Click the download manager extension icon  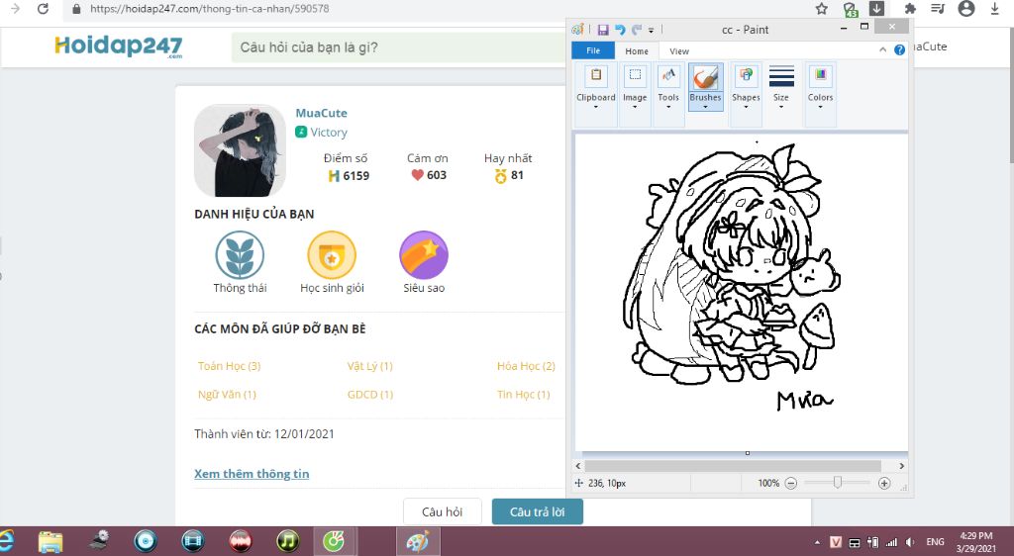point(877,8)
